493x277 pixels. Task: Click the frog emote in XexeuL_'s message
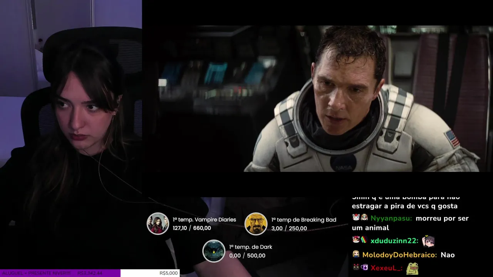click(412, 268)
